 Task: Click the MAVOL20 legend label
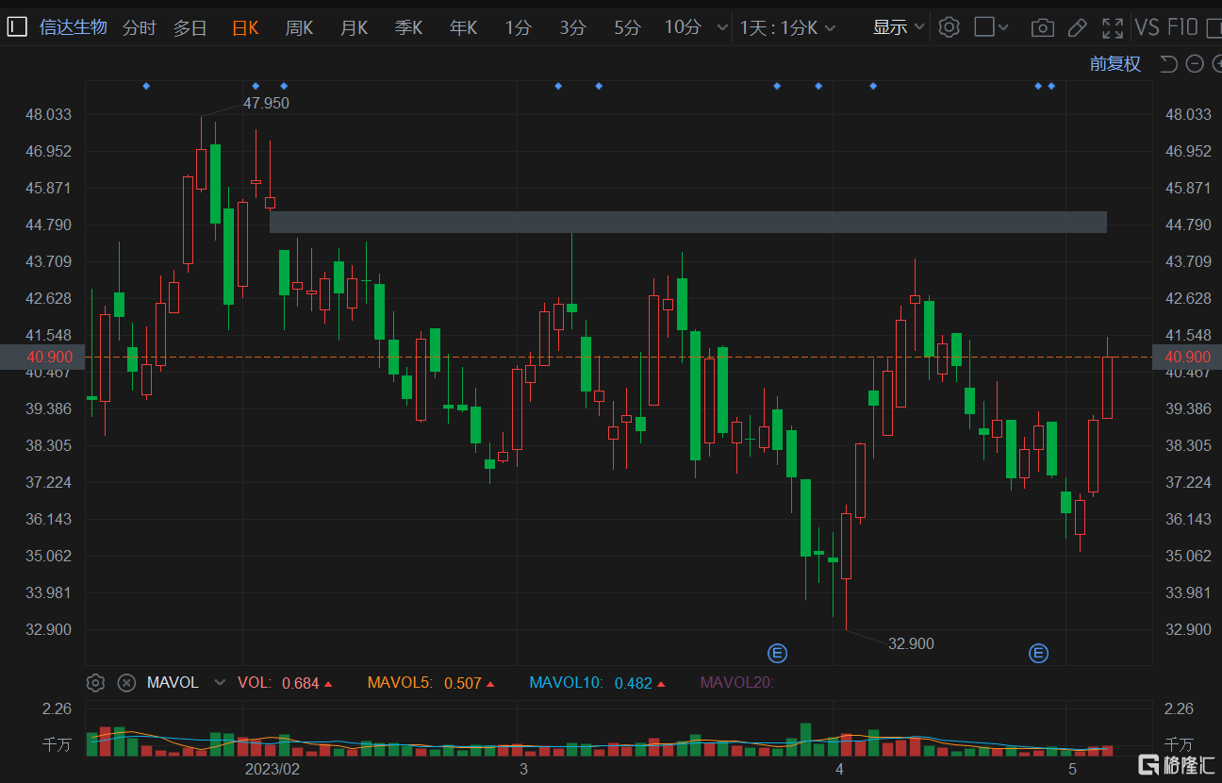point(737,683)
